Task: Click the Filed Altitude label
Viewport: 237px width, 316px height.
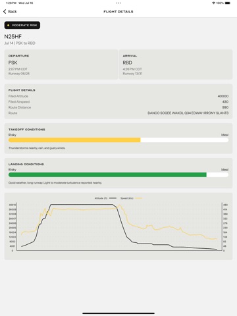Action: click(18, 96)
